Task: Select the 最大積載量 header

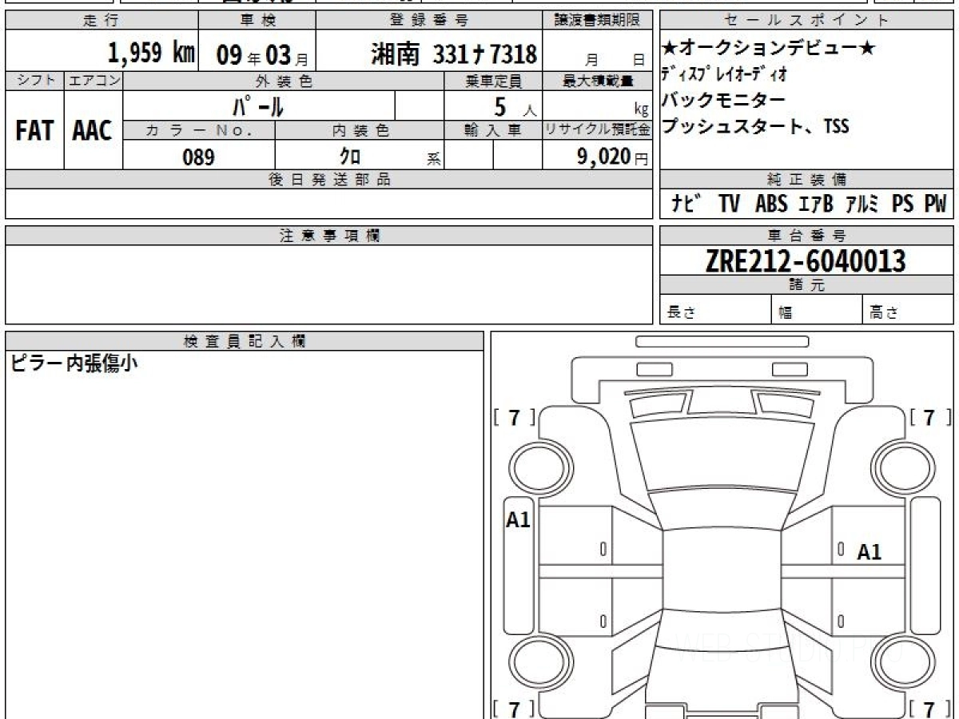Action: [598, 81]
